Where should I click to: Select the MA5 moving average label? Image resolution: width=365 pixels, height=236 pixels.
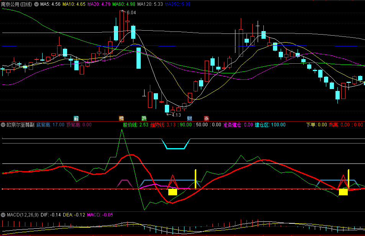pos(50,4)
